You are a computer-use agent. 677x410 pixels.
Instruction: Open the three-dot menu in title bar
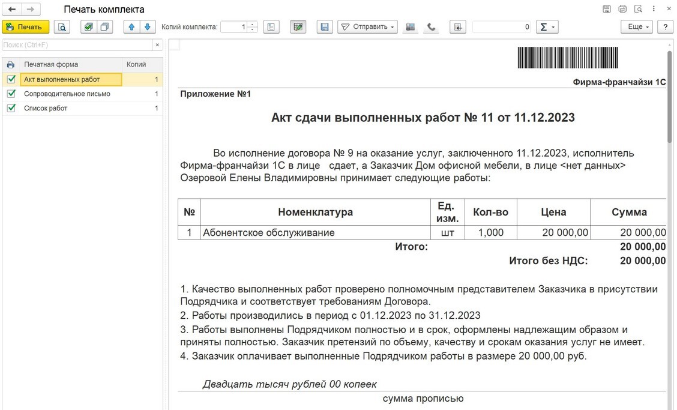[x=654, y=8]
